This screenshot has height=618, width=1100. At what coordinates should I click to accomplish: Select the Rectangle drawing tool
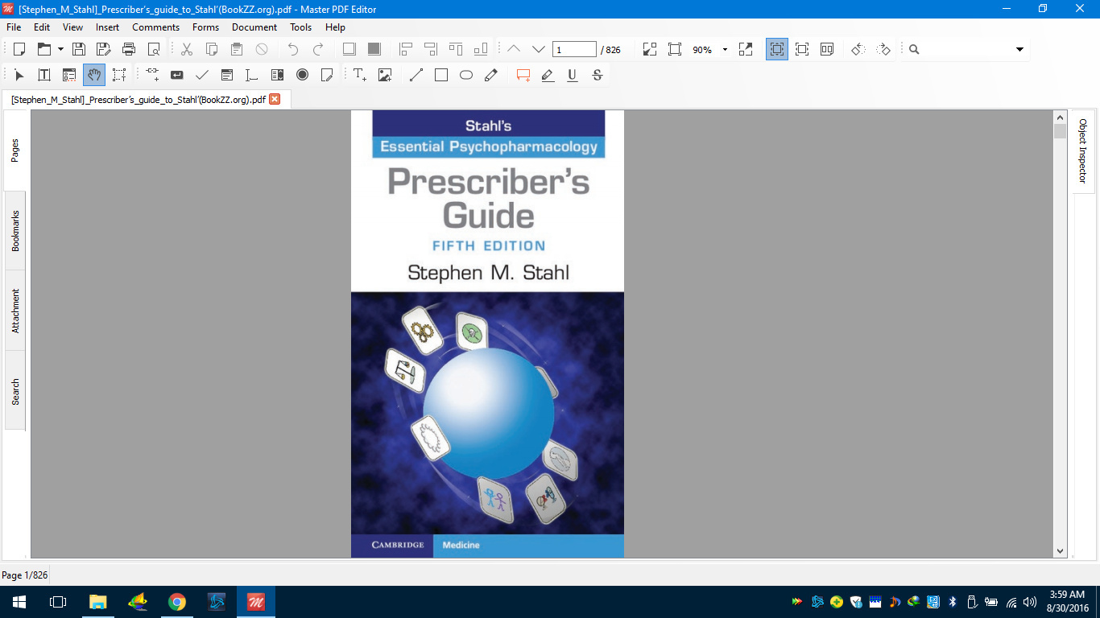tap(441, 75)
